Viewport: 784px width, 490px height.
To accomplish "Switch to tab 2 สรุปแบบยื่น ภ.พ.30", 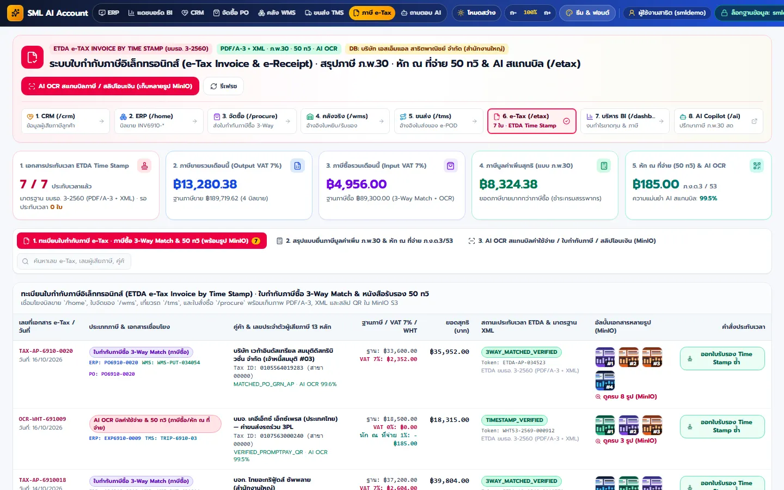I will tap(365, 241).
